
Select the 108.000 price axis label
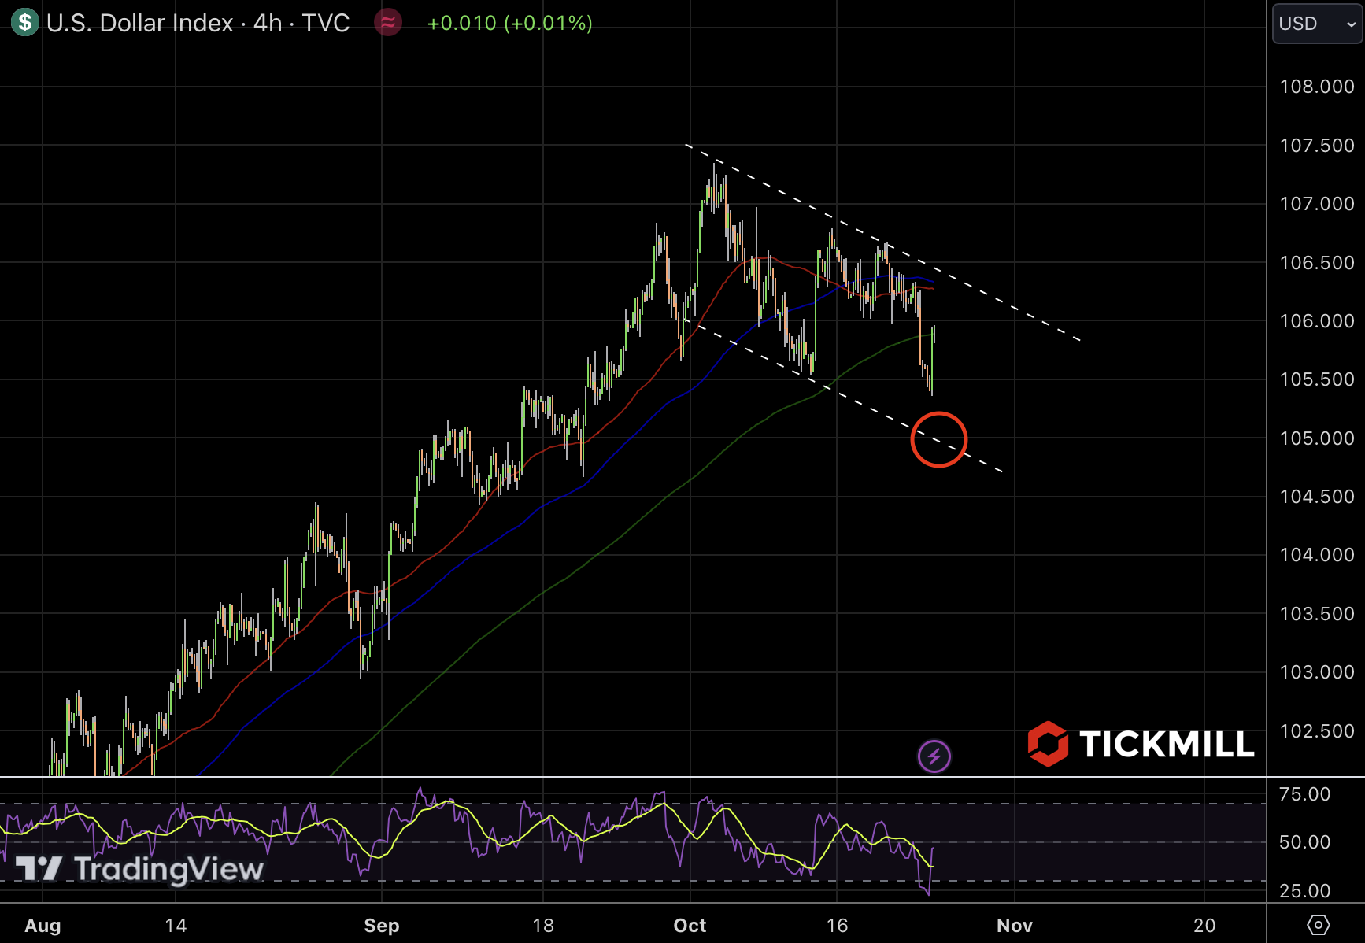(1317, 87)
